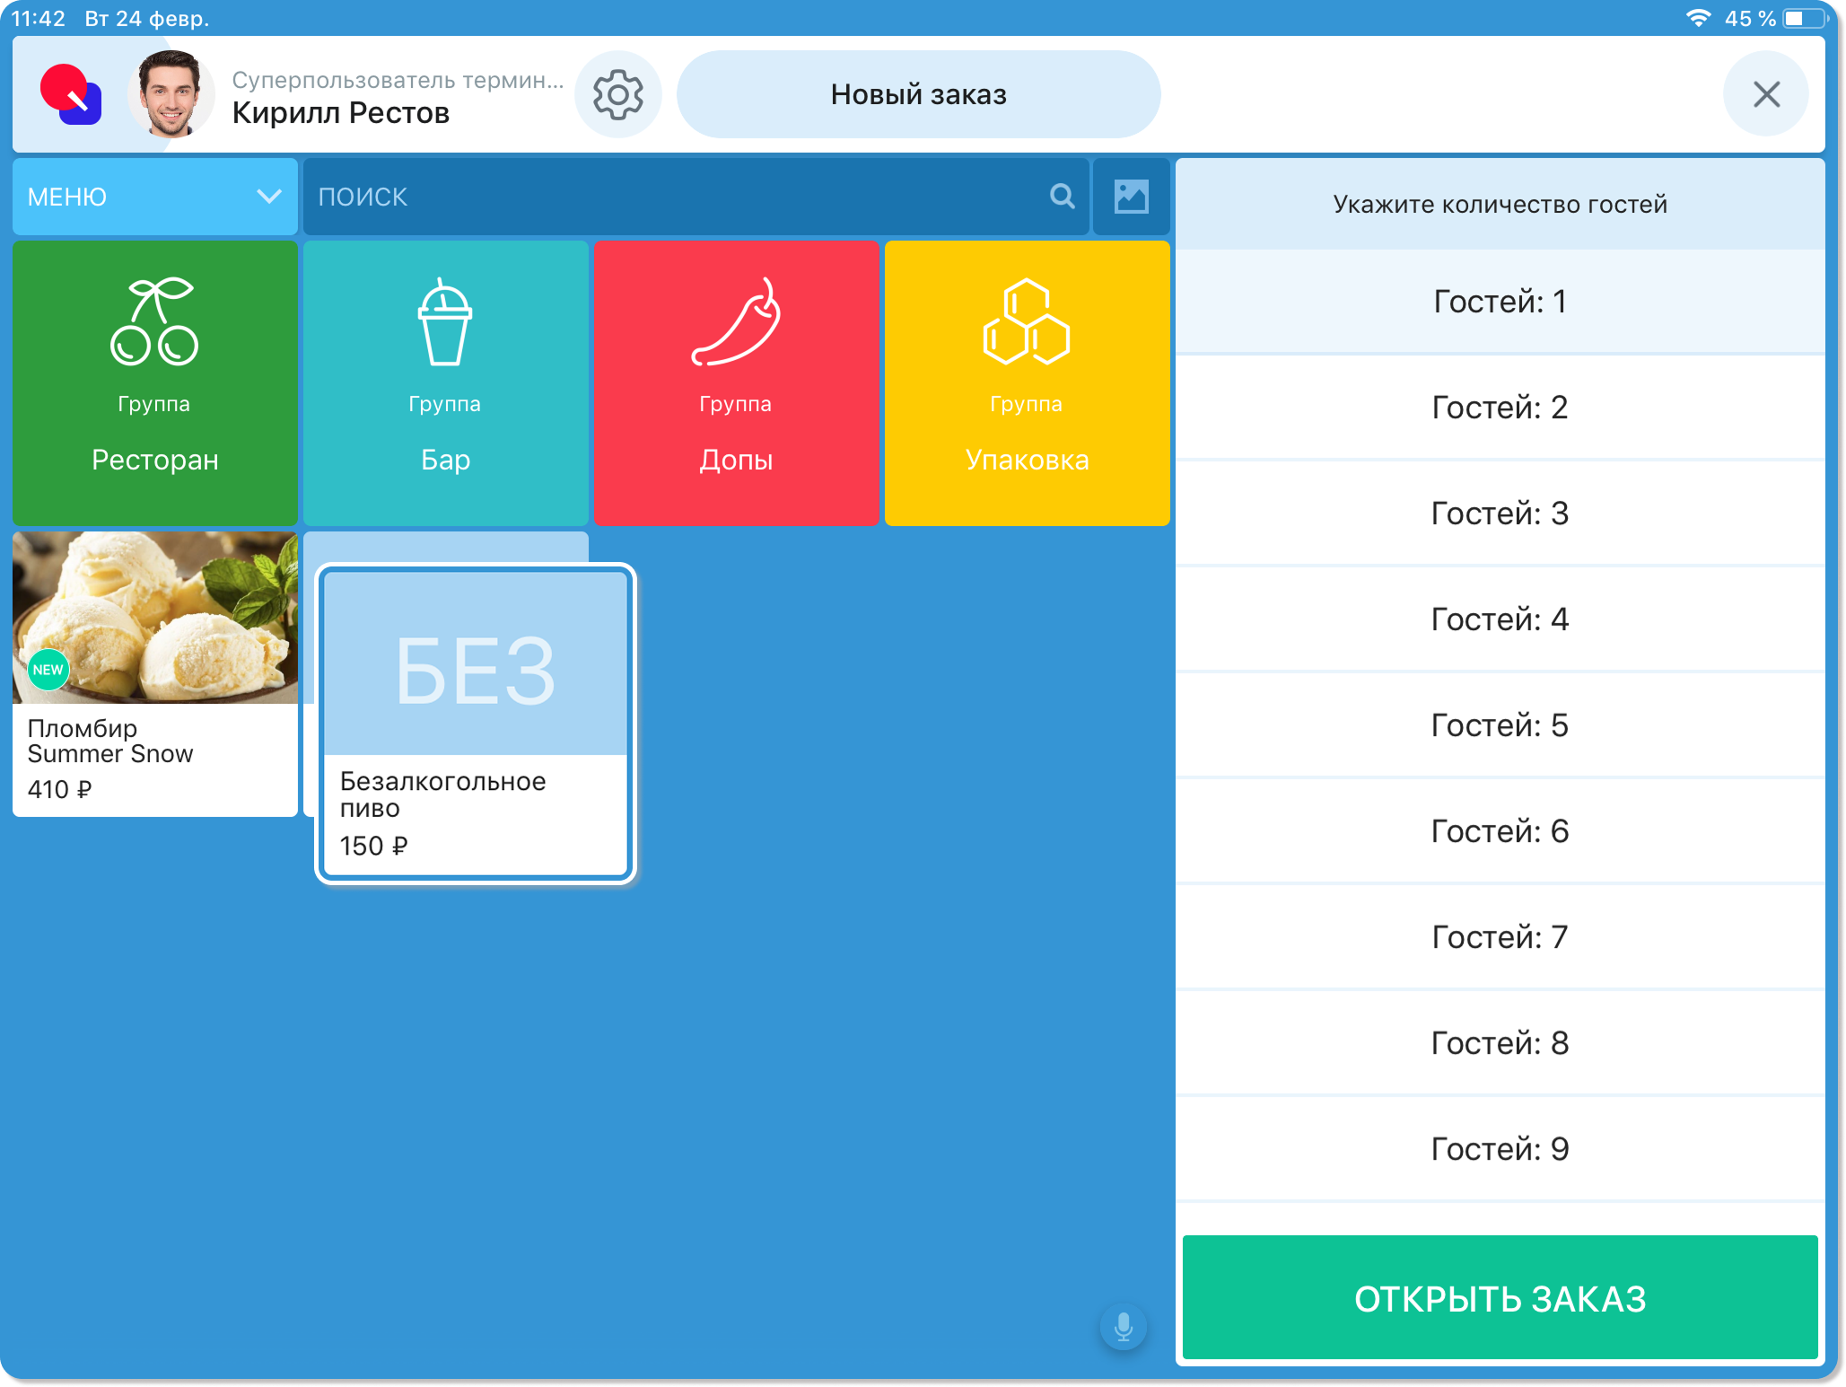
Task: Click the magnifier search icon
Action: (x=1062, y=197)
